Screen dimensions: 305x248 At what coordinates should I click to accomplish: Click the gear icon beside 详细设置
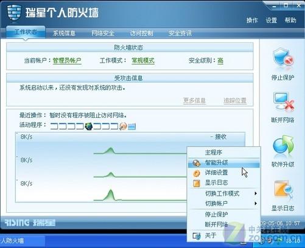197,173
